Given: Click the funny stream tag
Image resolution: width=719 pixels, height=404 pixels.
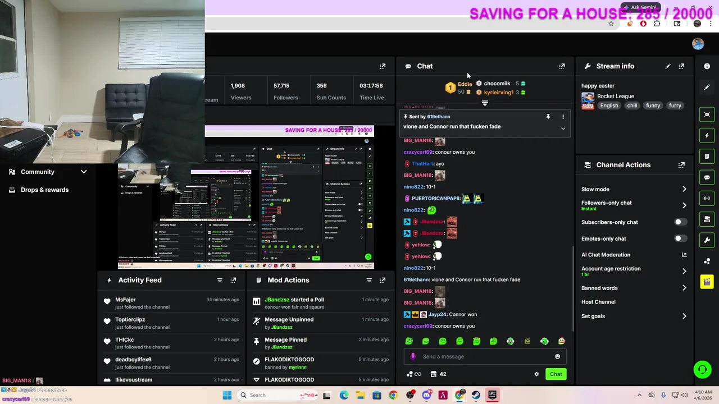Looking at the screenshot, I should point(653,105).
